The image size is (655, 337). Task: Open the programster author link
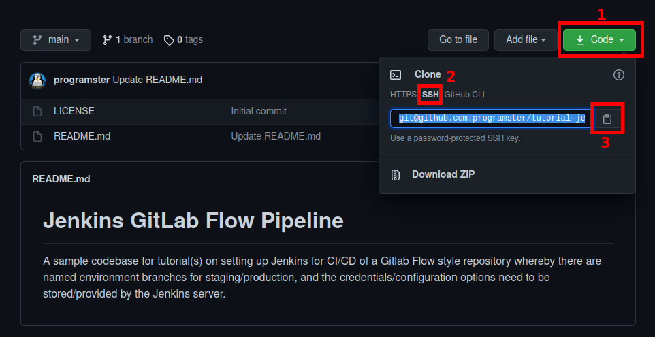coord(82,80)
